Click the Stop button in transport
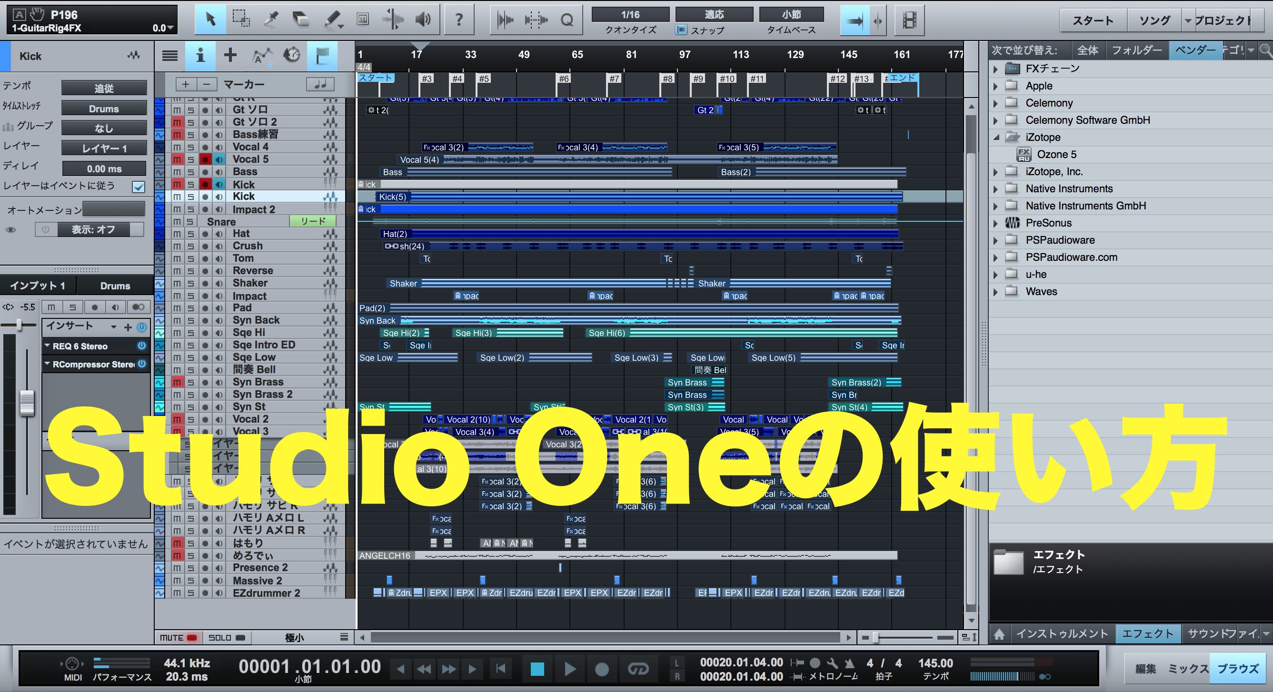Image resolution: width=1273 pixels, height=692 pixels. click(x=537, y=669)
